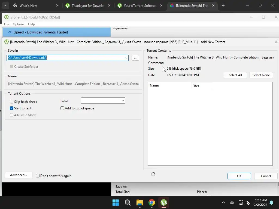Open the File menu in µTorrent
Screen dimensions: 279x209
[7, 24]
